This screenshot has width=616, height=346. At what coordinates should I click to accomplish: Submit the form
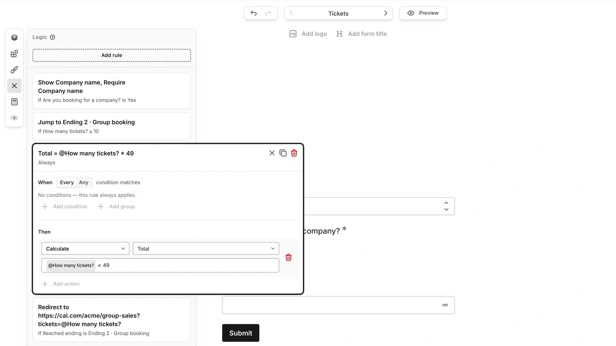click(x=241, y=333)
